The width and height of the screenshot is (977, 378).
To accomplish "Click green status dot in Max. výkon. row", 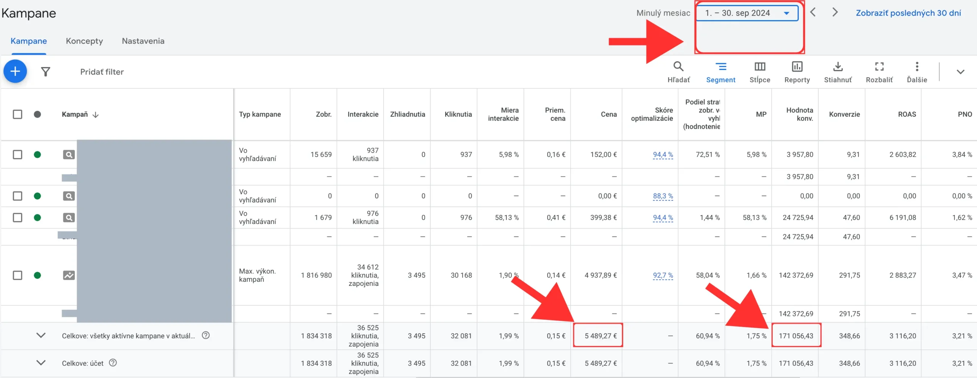I will pyautogui.click(x=37, y=275).
